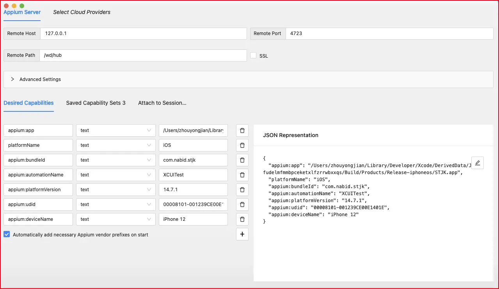Click the green maximize window button
Screen dimensions: 499x289
click(x=22, y=6)
